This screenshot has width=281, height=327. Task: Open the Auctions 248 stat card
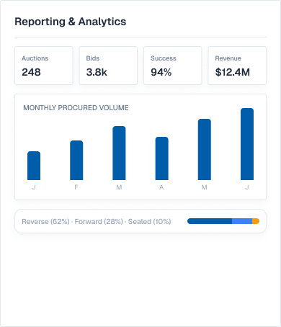(x=44, y=66)
